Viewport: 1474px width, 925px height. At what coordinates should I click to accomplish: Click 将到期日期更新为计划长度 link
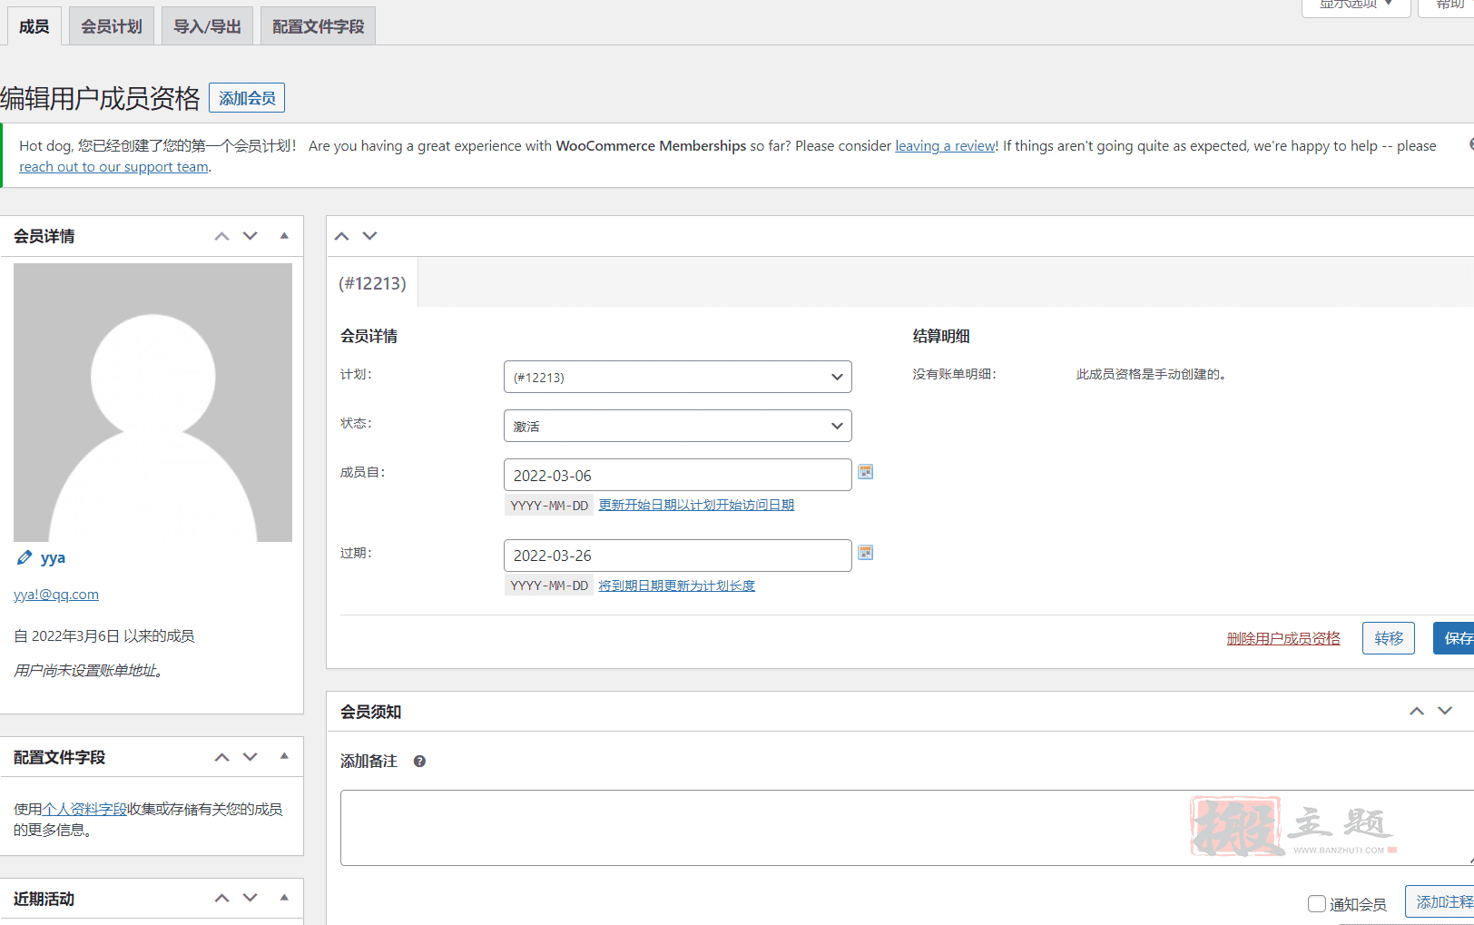tap(676, 586)
